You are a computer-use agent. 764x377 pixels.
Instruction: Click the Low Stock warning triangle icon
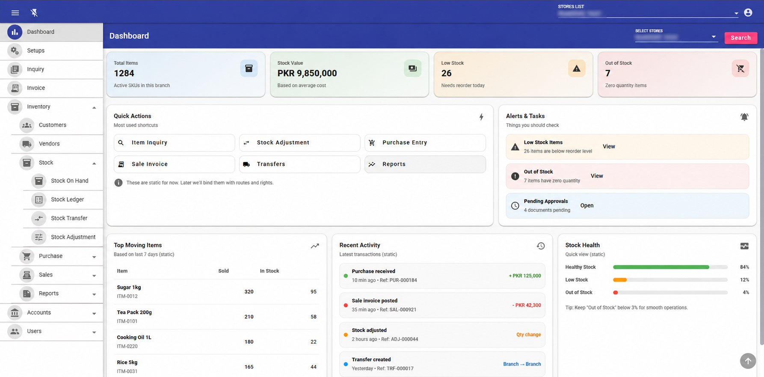point(577,68)
